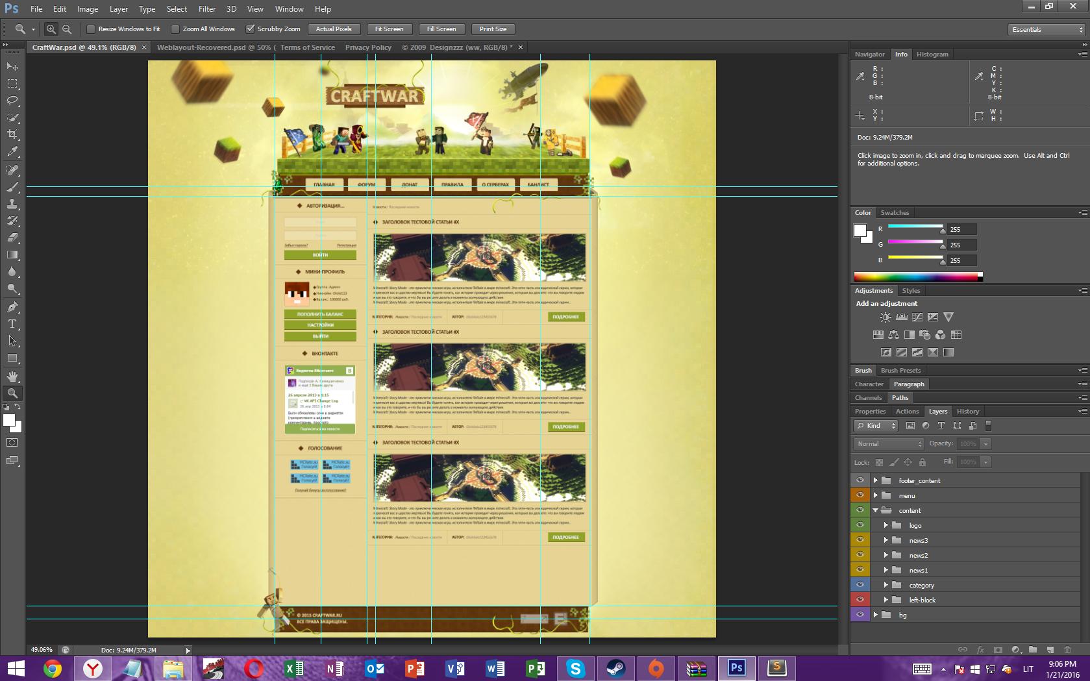Expand the footer_content group
1090x681 pixels.
click(875, 480)
